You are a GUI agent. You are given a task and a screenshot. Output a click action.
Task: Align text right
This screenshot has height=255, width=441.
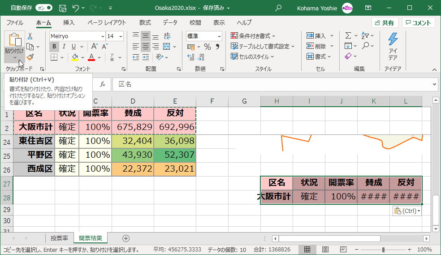155,47
